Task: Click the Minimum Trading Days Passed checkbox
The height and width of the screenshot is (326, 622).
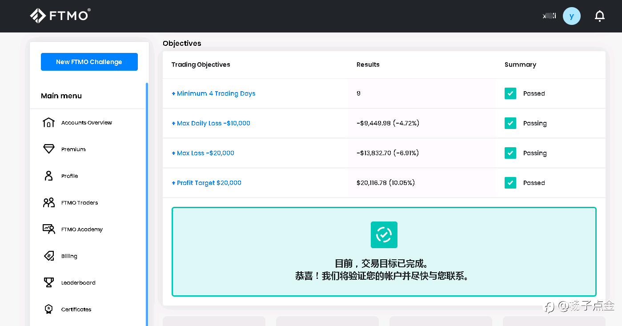Action: coord(510,93)
